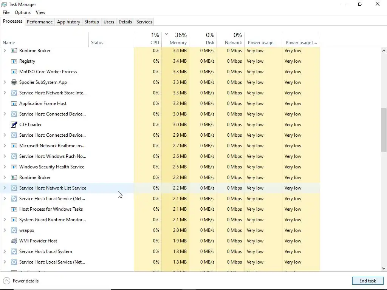This screenshot has height=290, width=387.
Task: Sort by the Power usage column header
Action: 263,39
